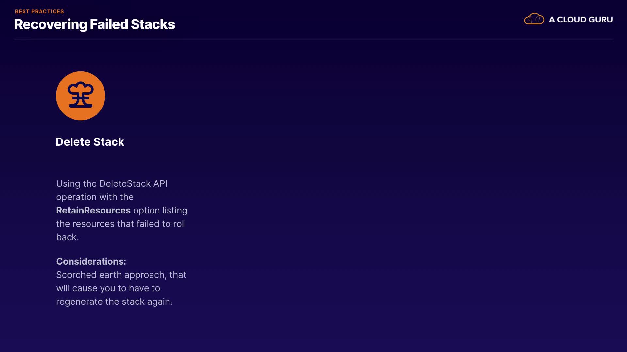Select the 'Delete Stack' heading
627x352 pixels.
click(x=90, y=142)
